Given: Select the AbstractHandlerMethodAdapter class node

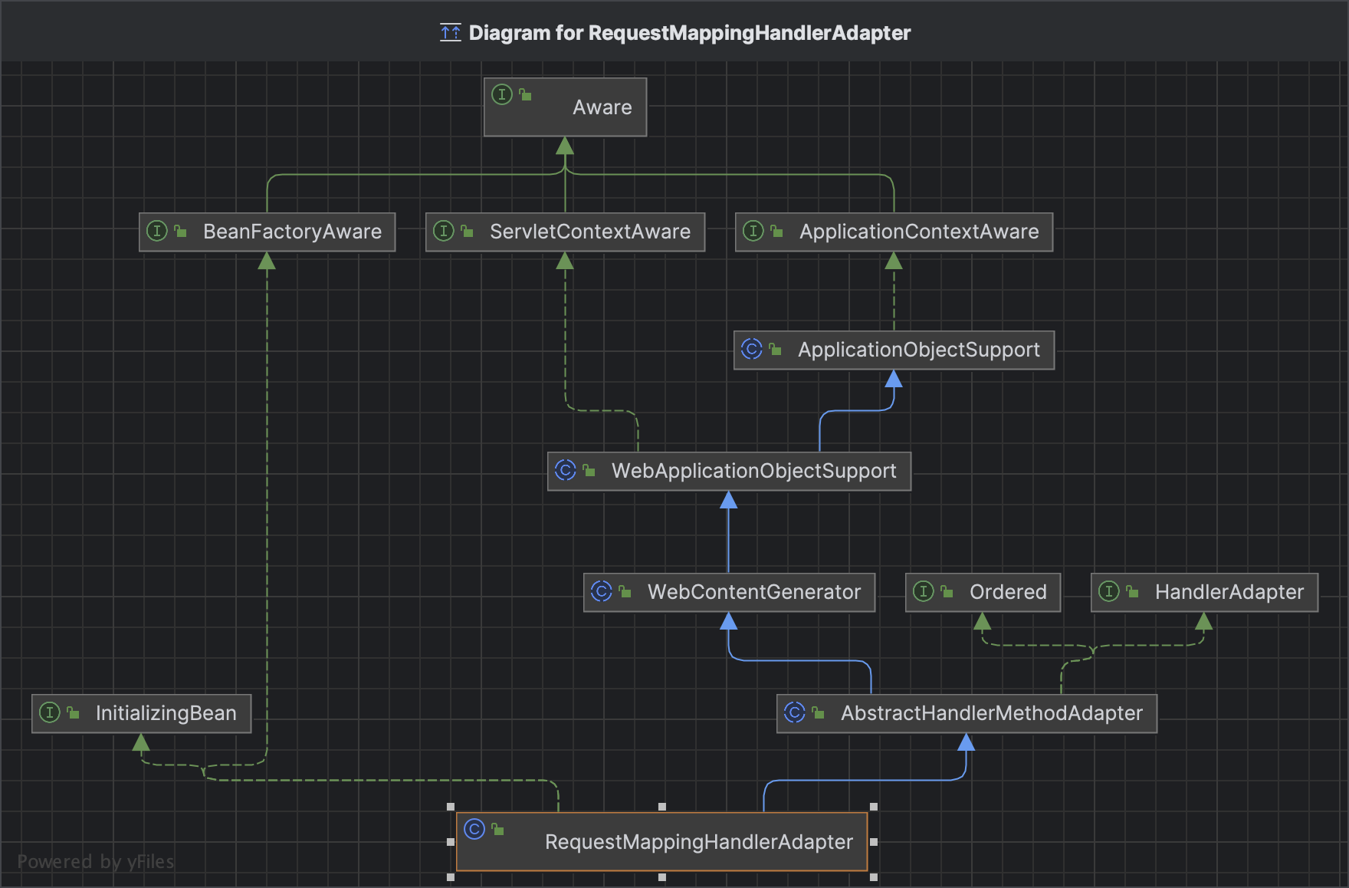Looking at the screenshot, I should click(991, 713).
